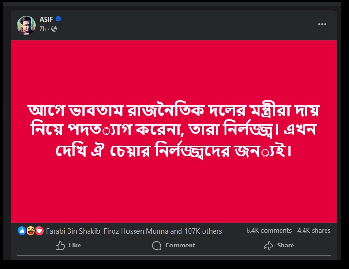Screen dimensions: 349x269
Task: Click the arrow Share icon
Action: click(268, 246)
